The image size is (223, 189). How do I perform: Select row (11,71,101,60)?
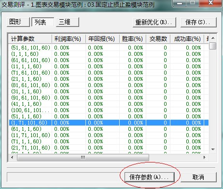click(x=109, y=135)
